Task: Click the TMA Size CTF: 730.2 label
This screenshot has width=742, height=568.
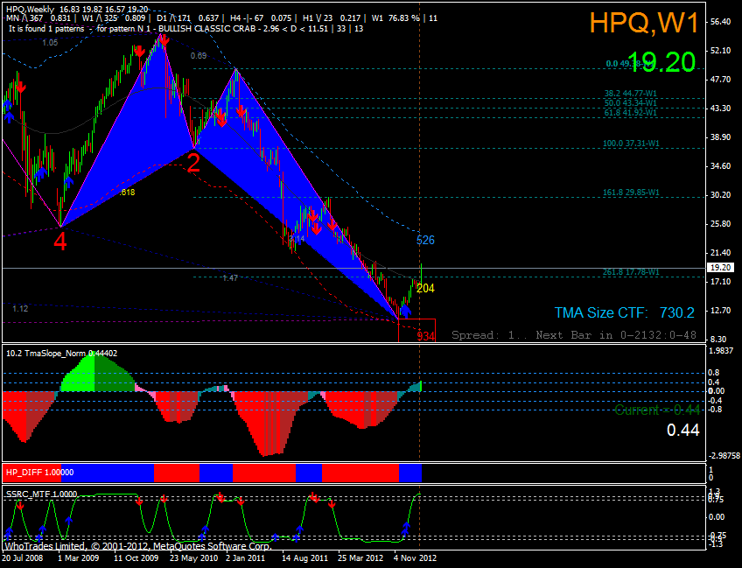Action: [625, 312]
